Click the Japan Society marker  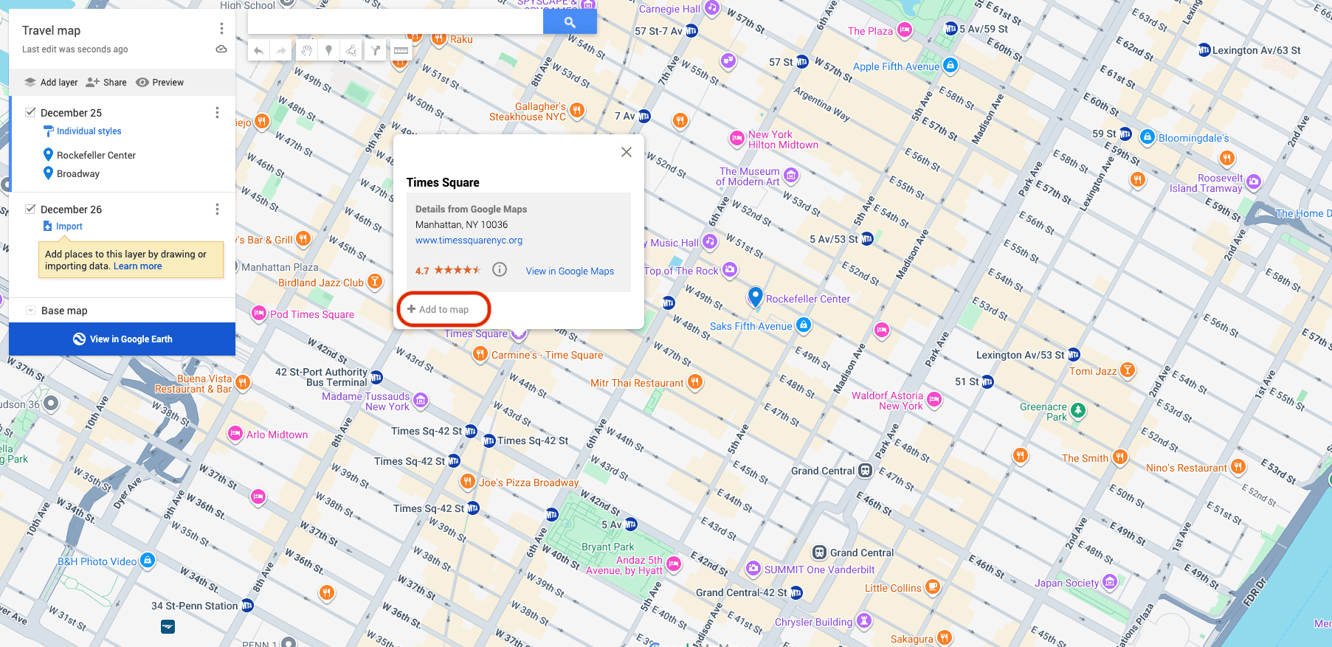[1110, 581]
